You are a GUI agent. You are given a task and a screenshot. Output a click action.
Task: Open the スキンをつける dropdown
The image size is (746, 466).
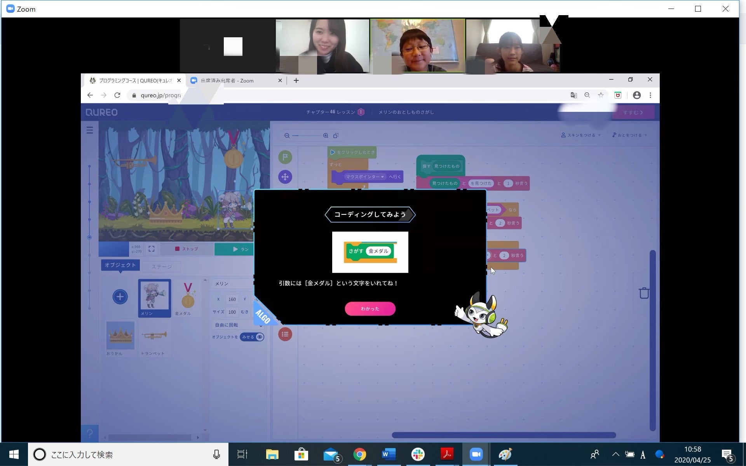(581, 135)
